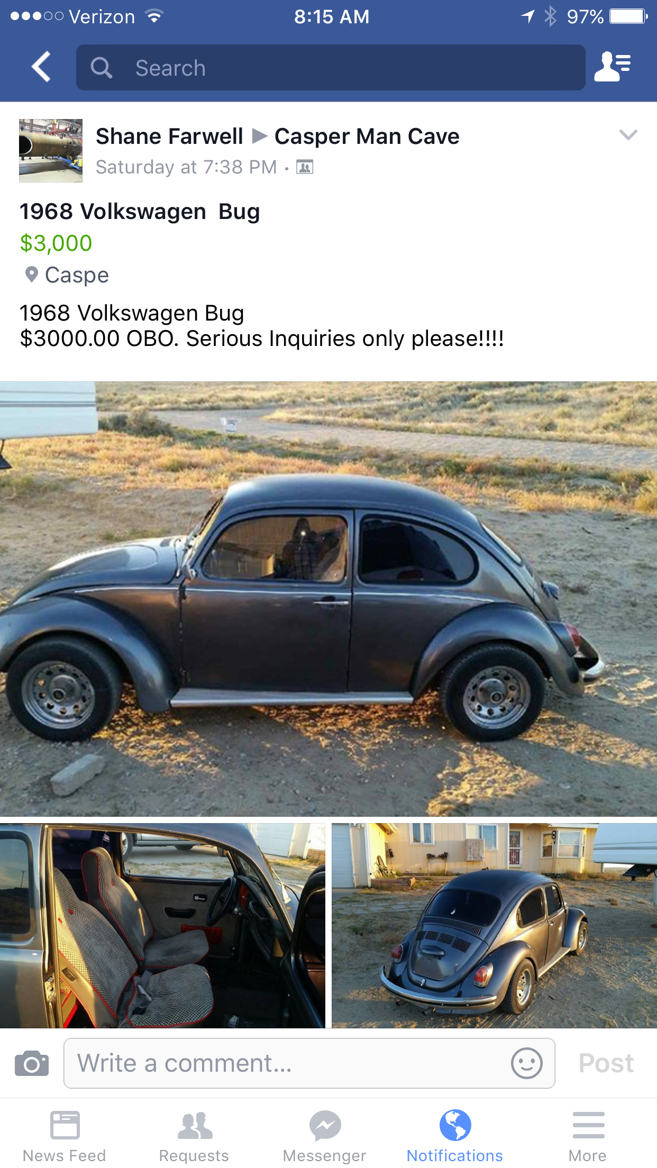View the car interior seat photo
Image resolution: width=657 pixels, height=1168 pixels.
162,926
